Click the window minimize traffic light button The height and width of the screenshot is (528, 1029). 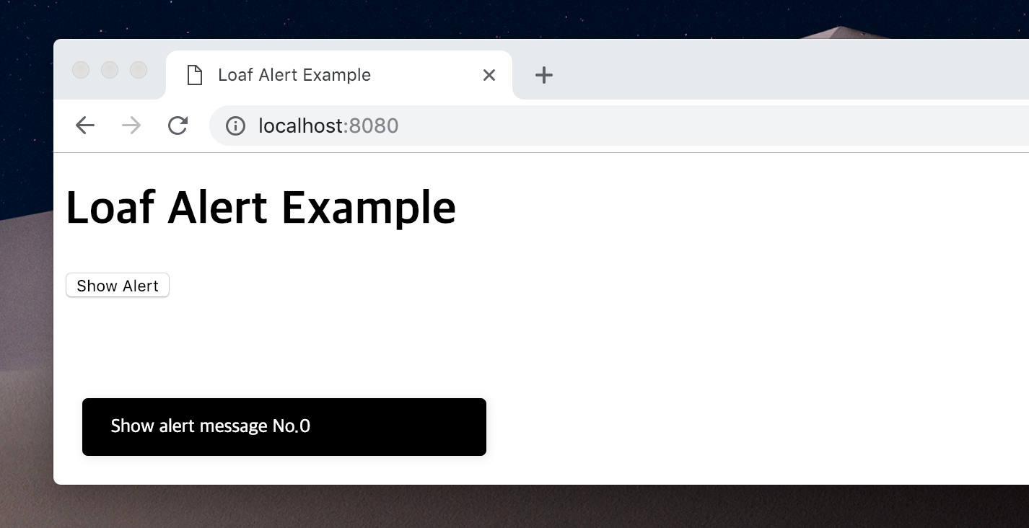110,70
